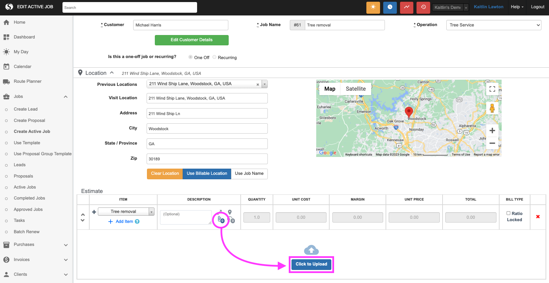Select the One Off radio button
The height and width of the screenshot is (283, 549).
[190, 57]
